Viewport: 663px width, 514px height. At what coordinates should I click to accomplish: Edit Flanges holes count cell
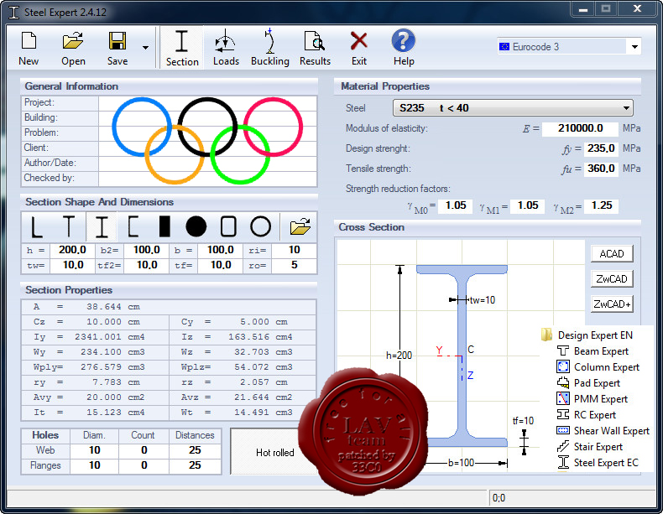click(x=144, y=465)
